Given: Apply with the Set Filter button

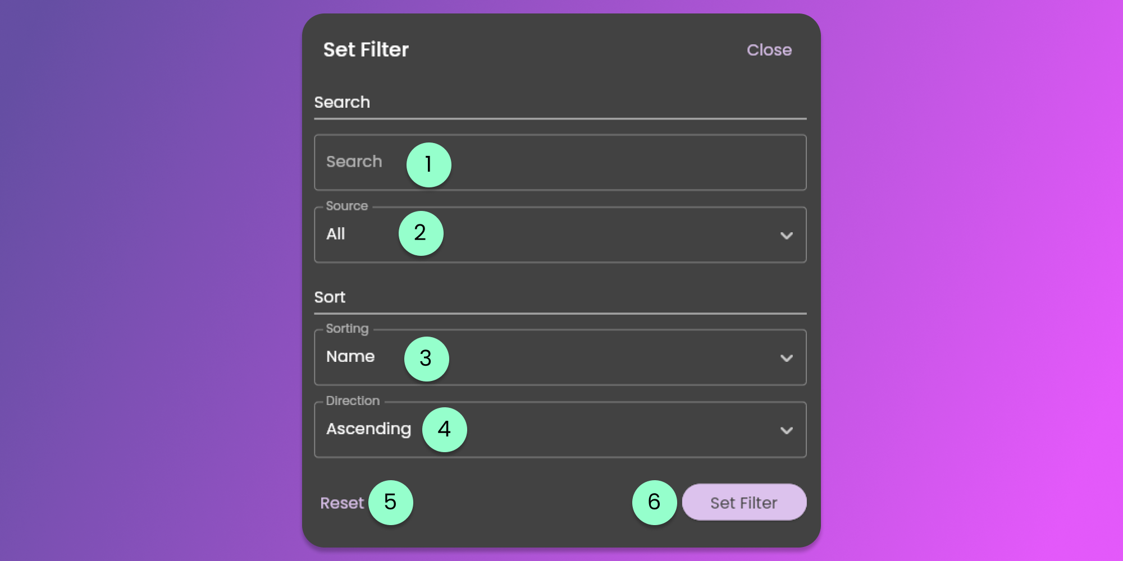Looking at the screenshot, I should pyautogui.click(x=743, y=502).
